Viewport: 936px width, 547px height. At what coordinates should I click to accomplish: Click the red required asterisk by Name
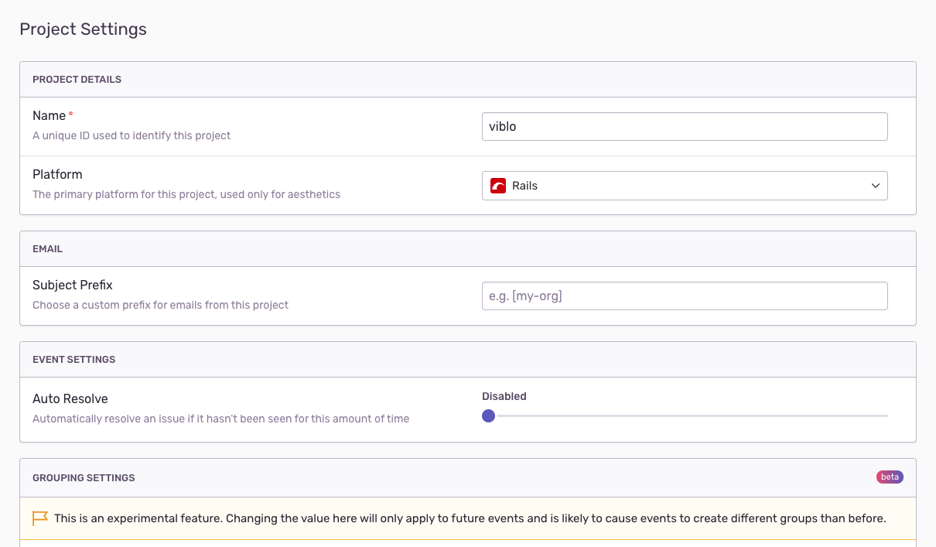point(71,114)
